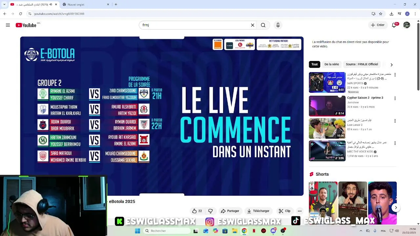Run the search with the magnifier button
The width and height of the screenshot is (420, 236).
pyautogui.click(x=263, y=25)
